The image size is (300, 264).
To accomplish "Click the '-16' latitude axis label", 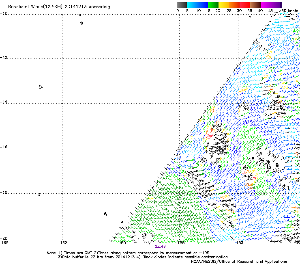I will point(4,147).
